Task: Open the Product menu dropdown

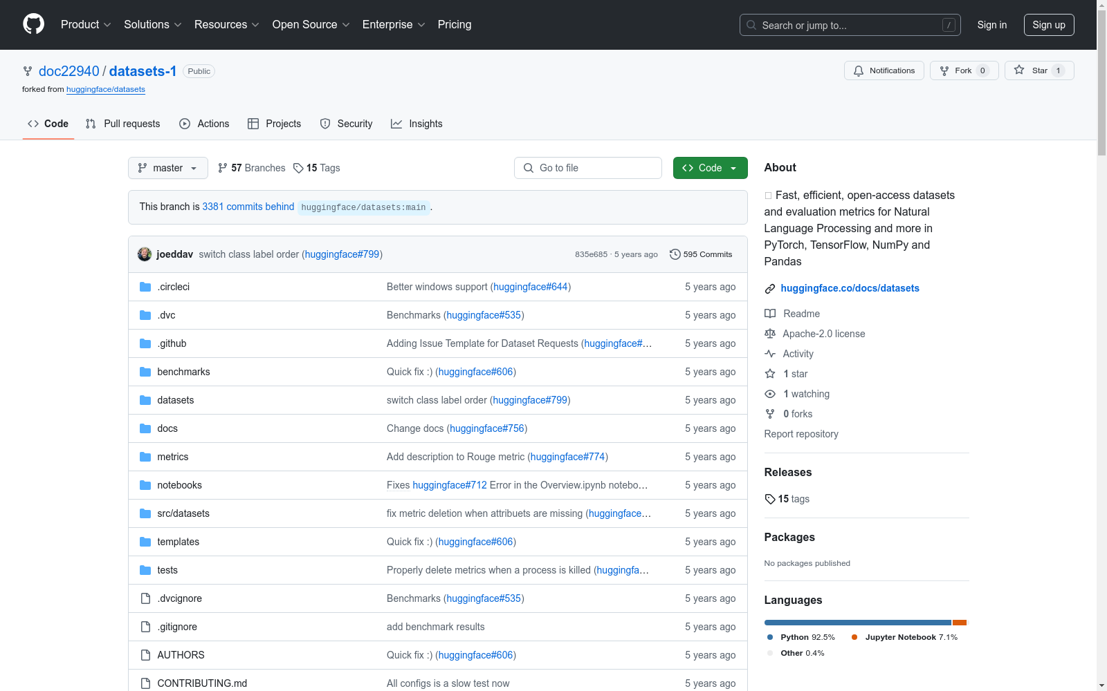Action: click(x=86, y=24)
